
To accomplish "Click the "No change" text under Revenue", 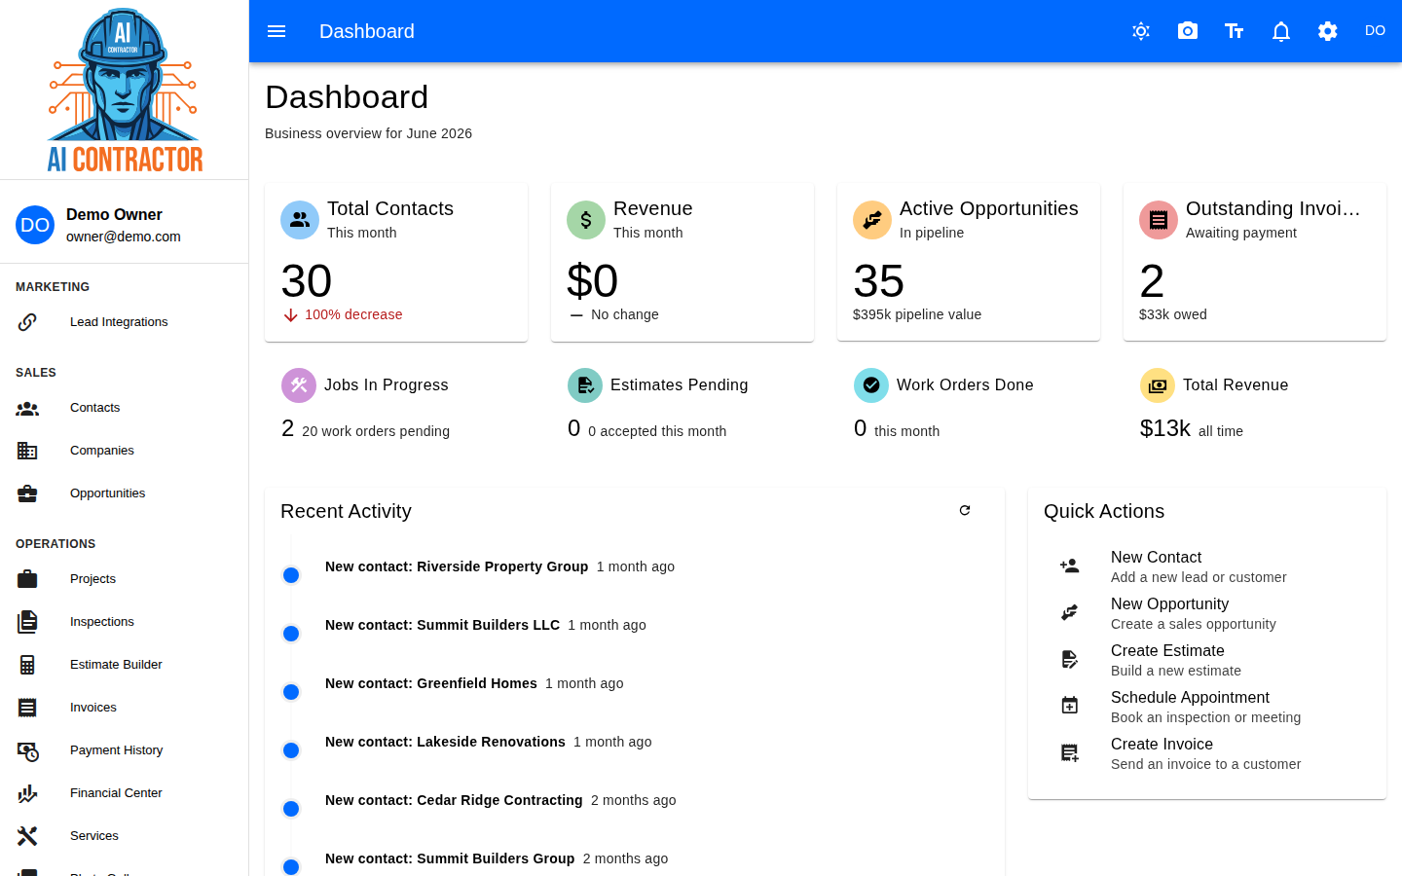I will click(625, 314).
